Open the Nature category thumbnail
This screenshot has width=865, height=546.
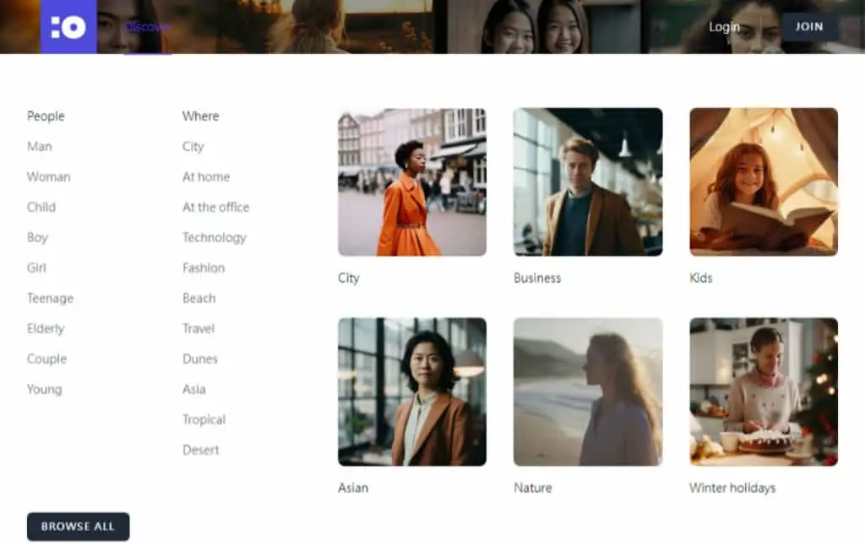[588, 392]
